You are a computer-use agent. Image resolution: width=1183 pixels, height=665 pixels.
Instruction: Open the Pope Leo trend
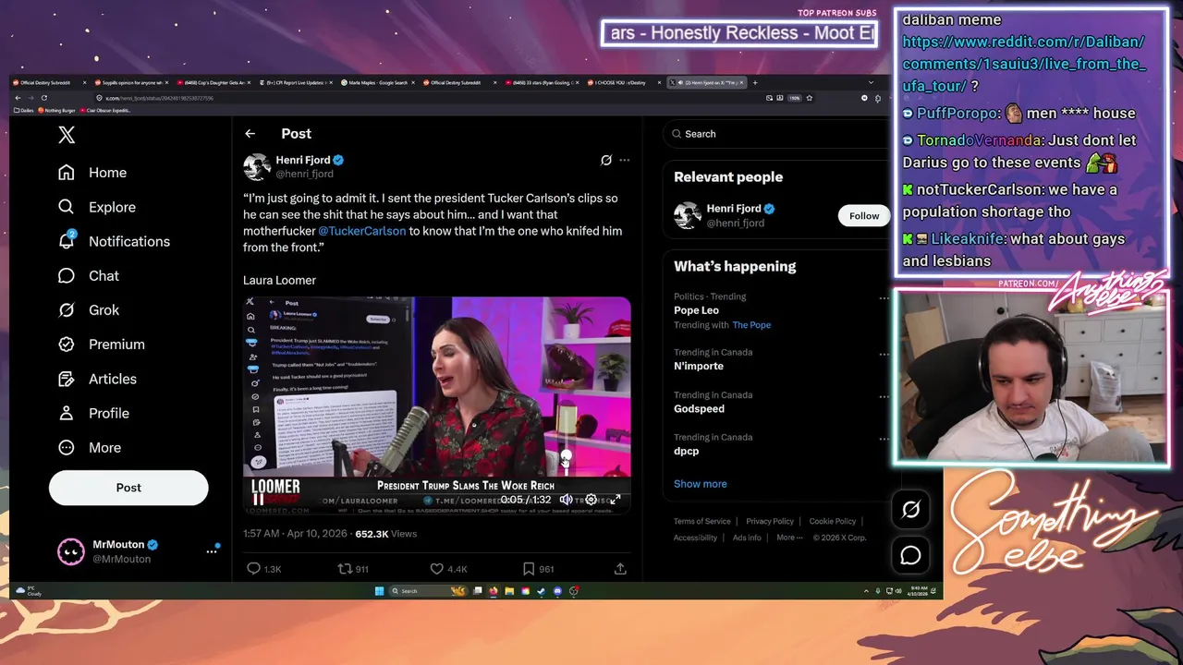(x=696, y=310)
